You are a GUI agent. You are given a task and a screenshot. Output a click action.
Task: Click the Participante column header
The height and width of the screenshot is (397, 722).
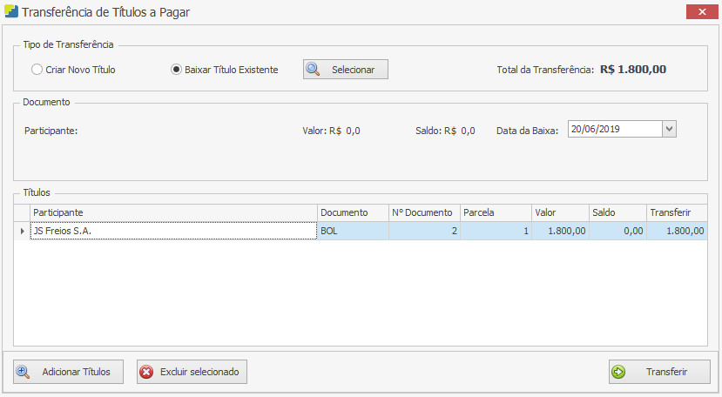173,212
